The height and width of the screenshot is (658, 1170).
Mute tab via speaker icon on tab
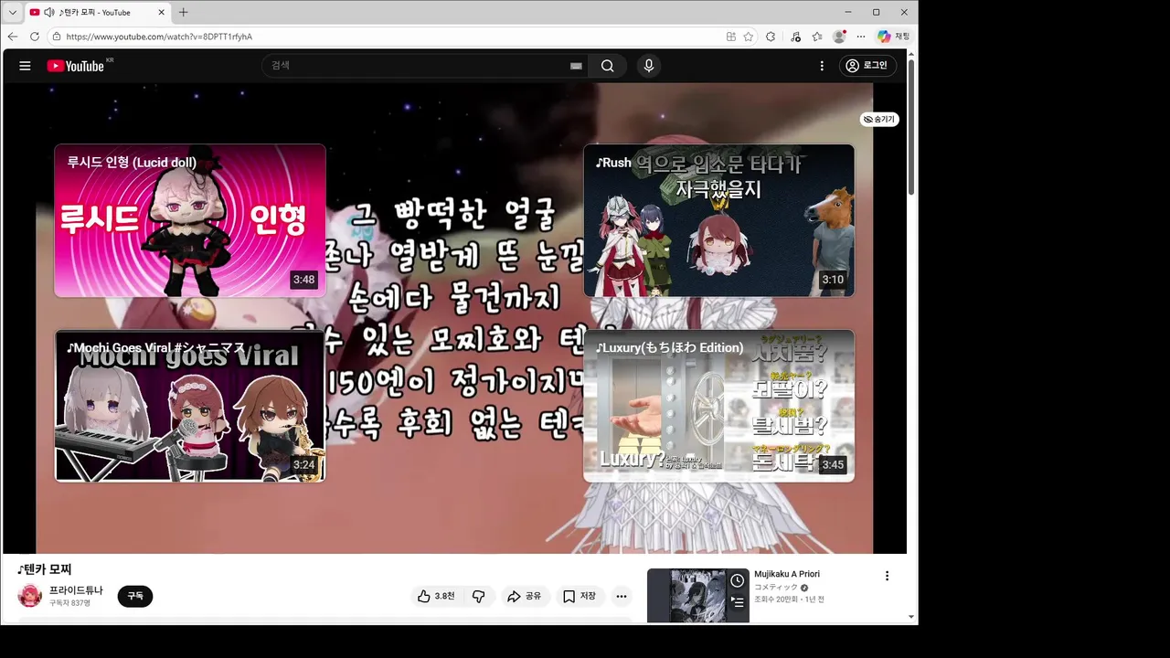click(48, 12)
